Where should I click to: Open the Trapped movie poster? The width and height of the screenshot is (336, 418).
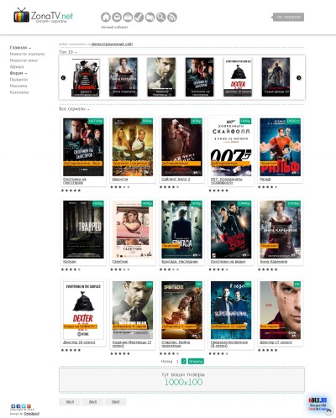(x=83, y=229)
